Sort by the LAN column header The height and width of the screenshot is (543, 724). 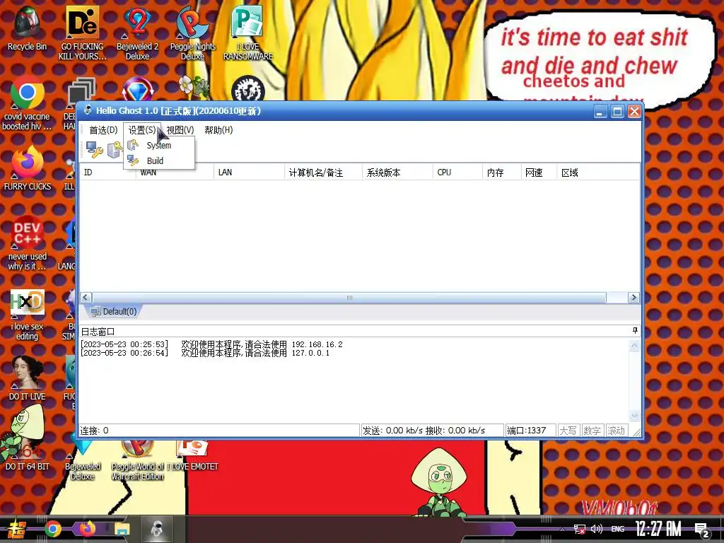point(249,173)
